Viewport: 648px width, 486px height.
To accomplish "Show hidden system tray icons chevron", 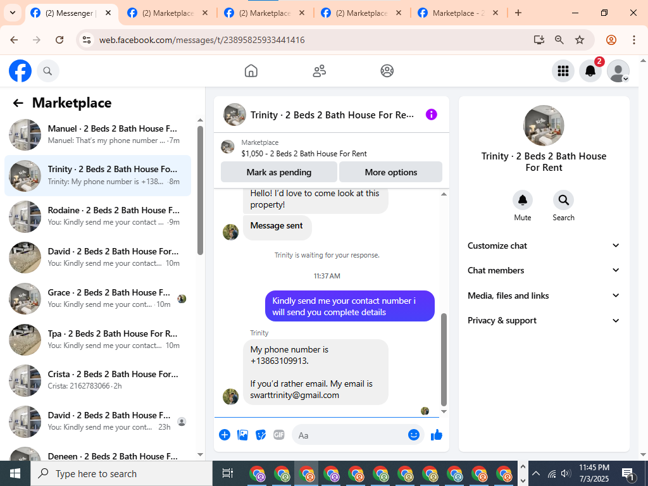I will [x=535, y=473].
